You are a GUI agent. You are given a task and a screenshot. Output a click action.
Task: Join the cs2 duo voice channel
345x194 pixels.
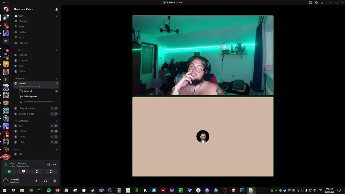(x=36, y=131)
